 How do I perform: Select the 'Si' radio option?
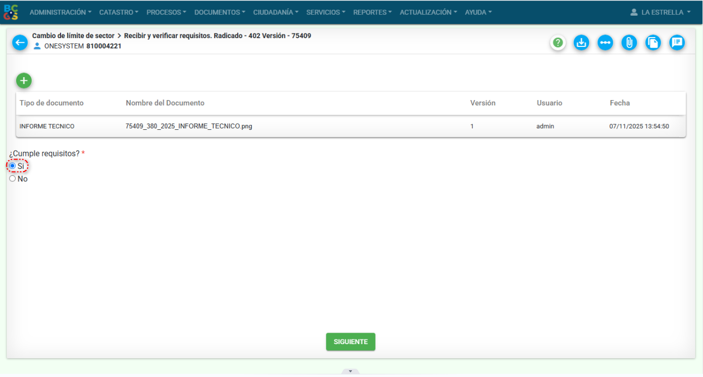(13, 166)
